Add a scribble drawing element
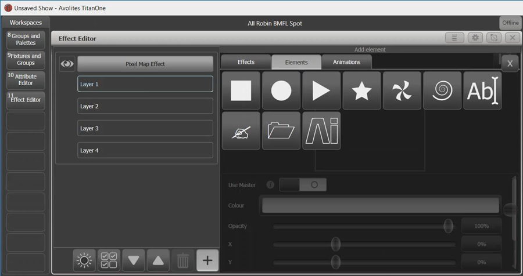 click(x=241, y=131)
